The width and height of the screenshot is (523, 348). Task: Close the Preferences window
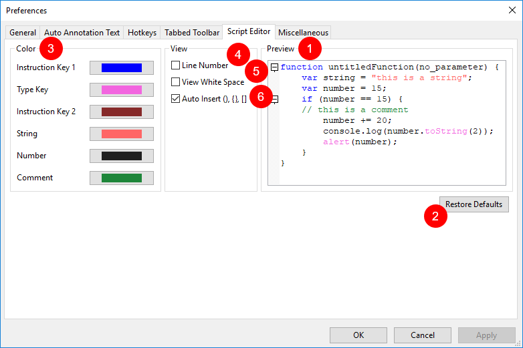pos(512,10)
